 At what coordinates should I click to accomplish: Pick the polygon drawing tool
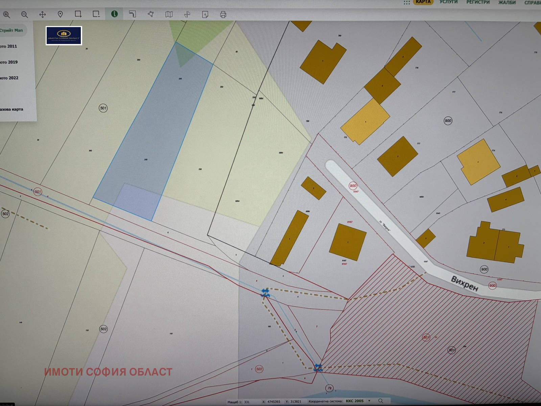(151, 14)
